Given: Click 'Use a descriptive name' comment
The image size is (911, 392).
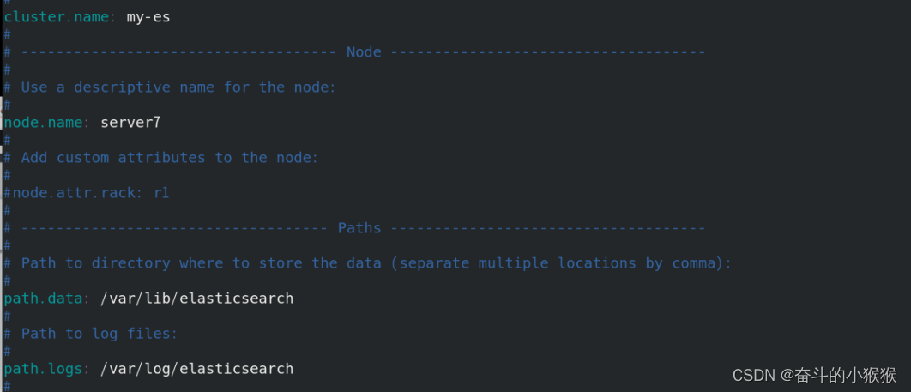Looking at the screenshot, I should 170,87.
